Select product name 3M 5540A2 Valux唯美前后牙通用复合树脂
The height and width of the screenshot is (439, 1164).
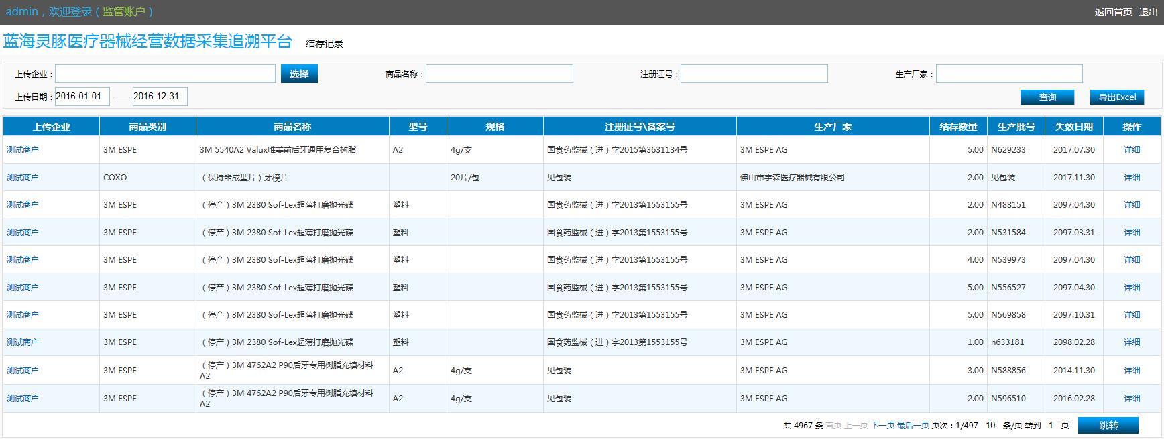[278, 150]
